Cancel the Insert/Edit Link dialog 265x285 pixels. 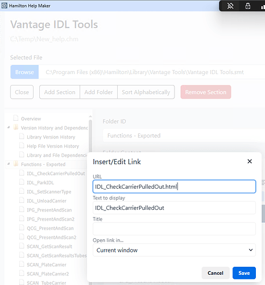216,273
